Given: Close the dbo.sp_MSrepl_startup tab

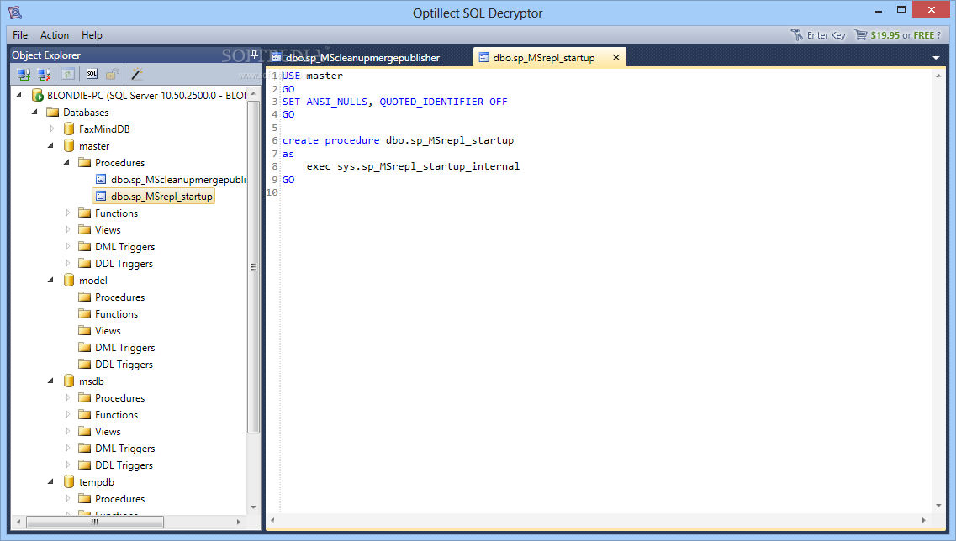Looking at the screenshot, I should point(615,57).
